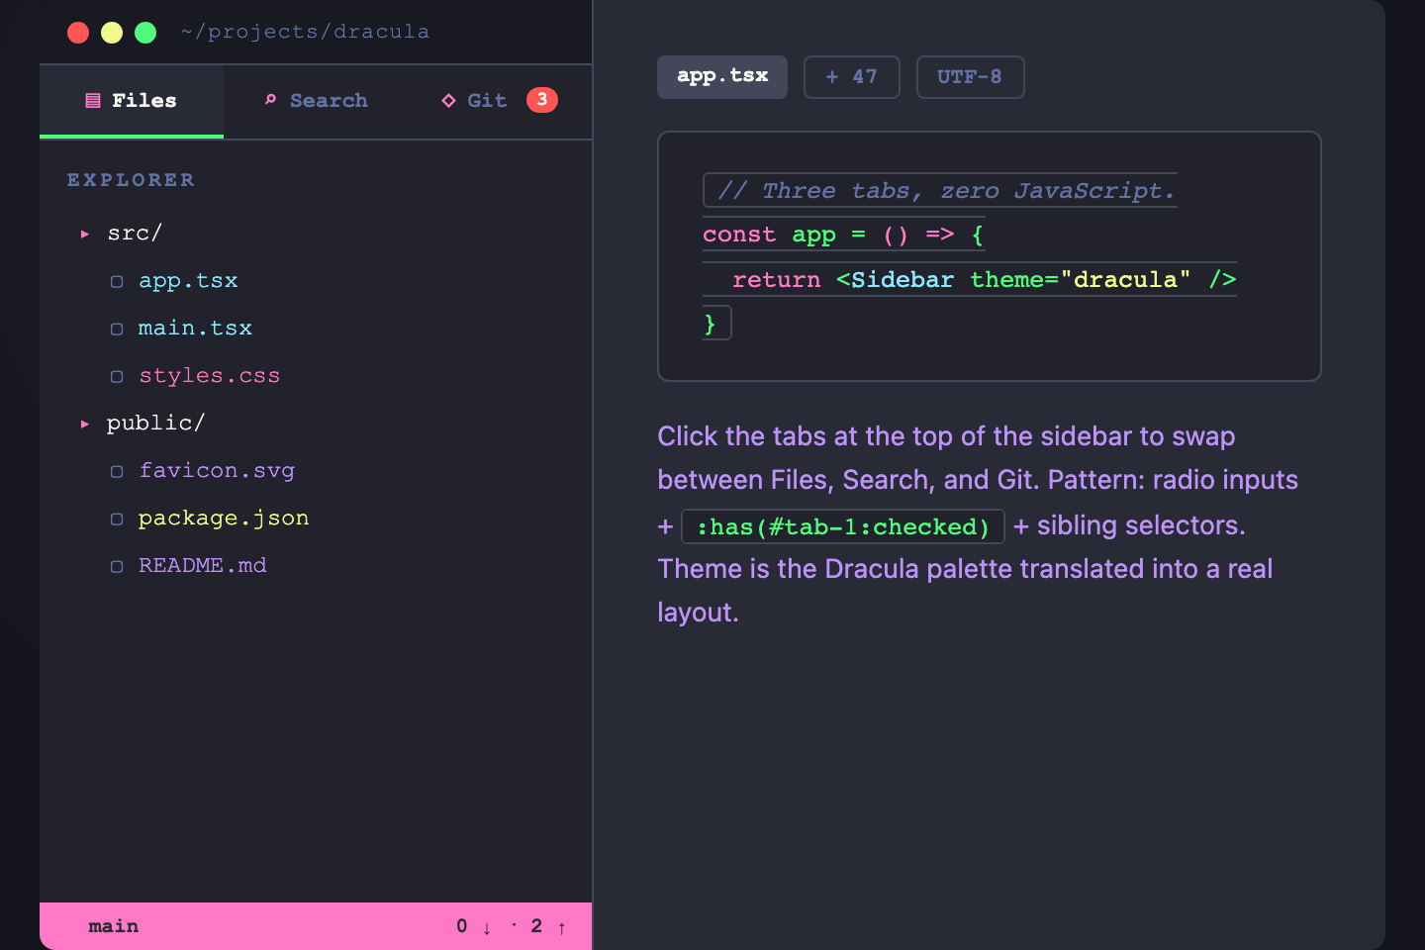Click the ~/projects/dracula title path

point(305,32)
